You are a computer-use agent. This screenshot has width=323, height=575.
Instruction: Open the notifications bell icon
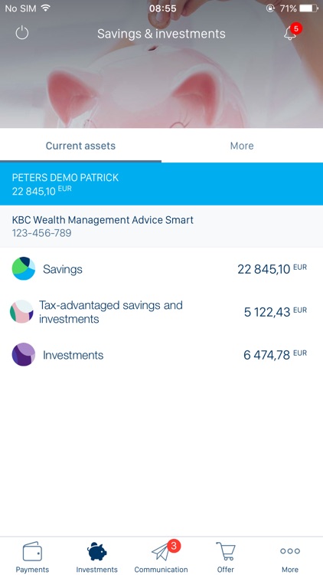pyautogui.click(x=289, y=34)
